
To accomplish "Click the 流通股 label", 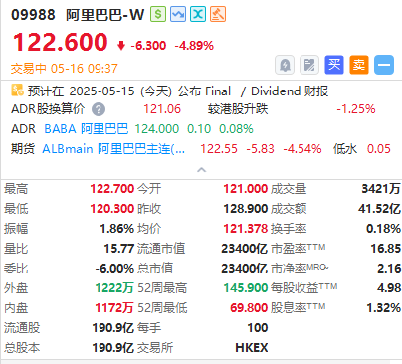I will 22,328.
